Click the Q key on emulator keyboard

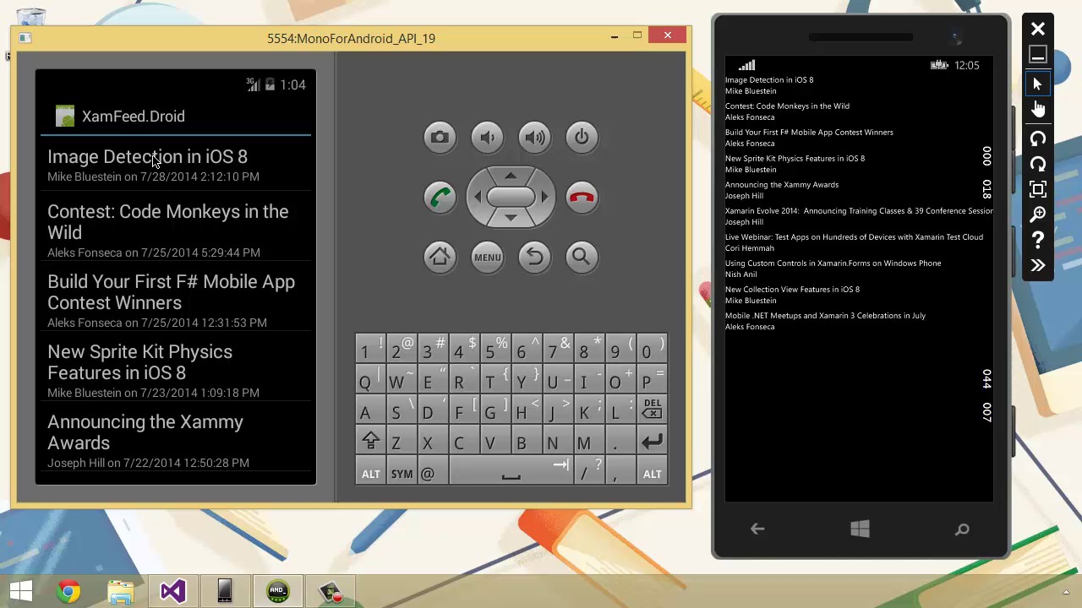click(x=370, y=381)
